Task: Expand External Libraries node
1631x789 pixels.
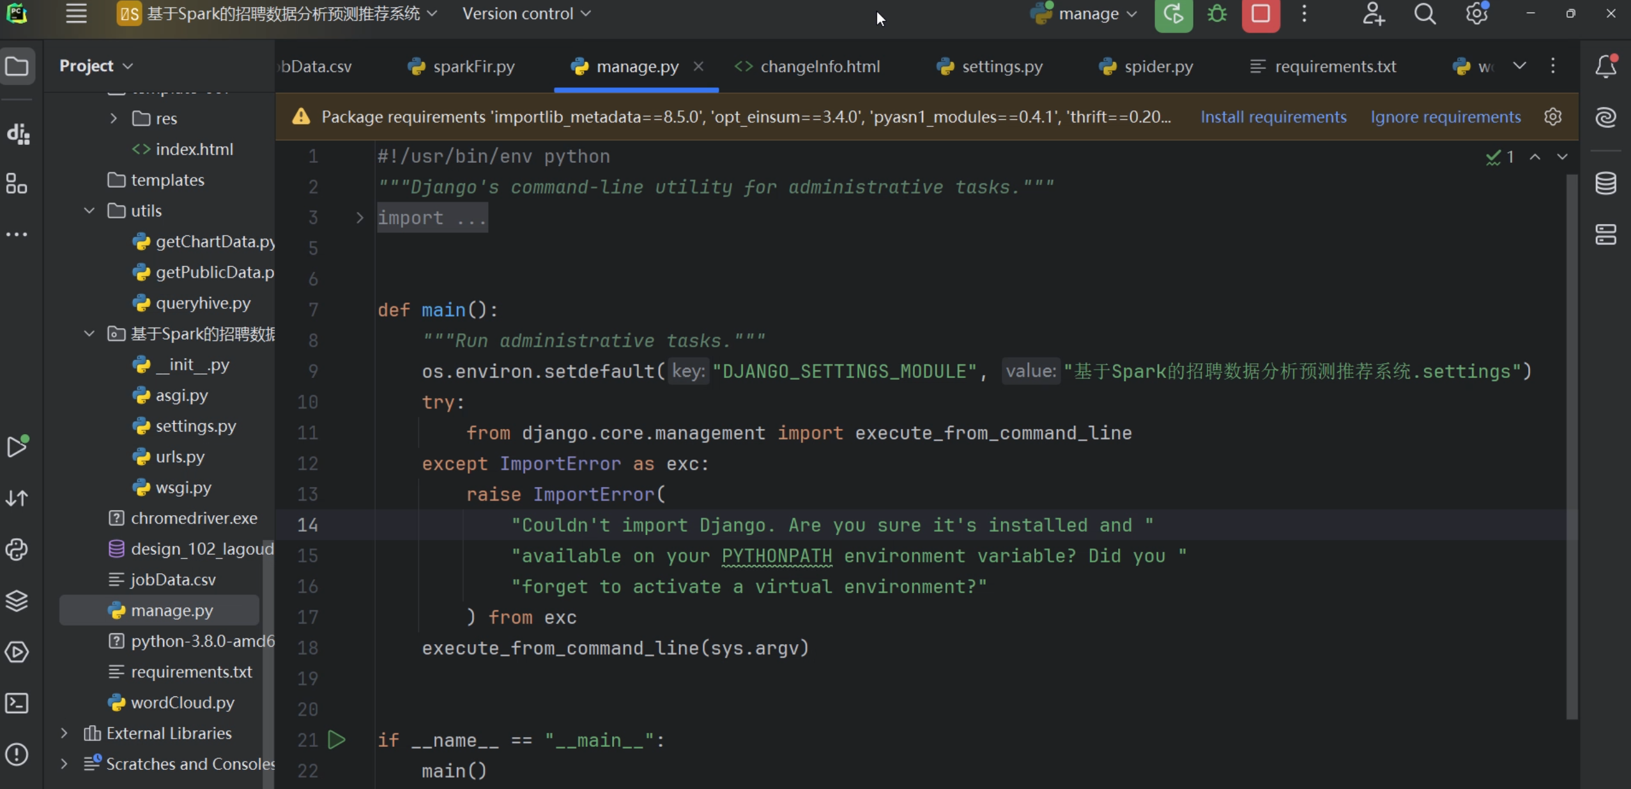Action: point(64,733)
